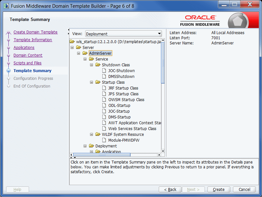This screenshot has width=262, height=197.
Task: Select Module-FMWDFW in the tree
Action: point(124,140)
